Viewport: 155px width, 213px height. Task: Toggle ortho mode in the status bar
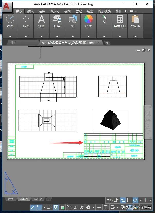129,200
